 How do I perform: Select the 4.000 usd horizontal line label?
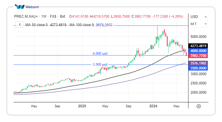coord(100,53)
